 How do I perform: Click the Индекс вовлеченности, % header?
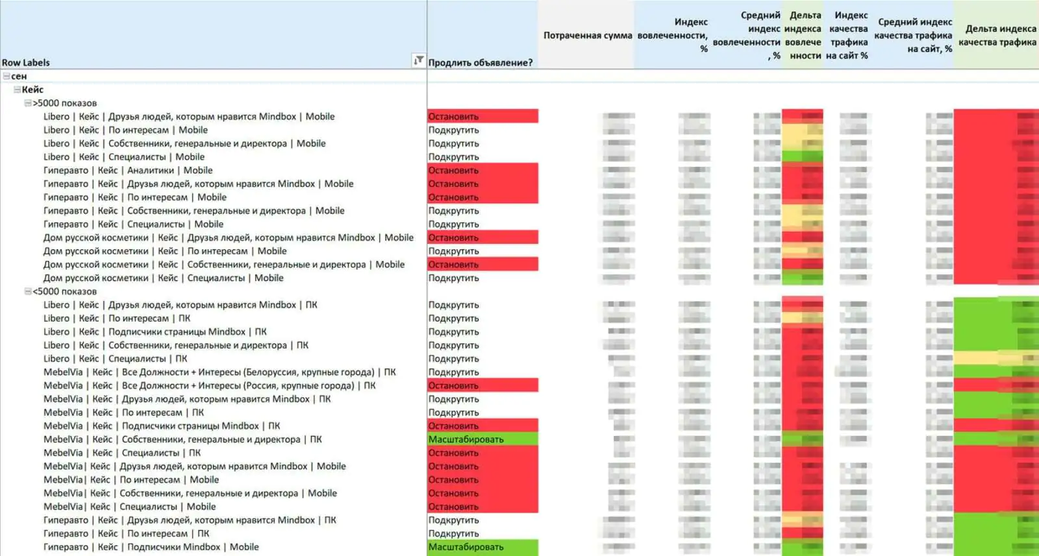(x=673, y=36)
